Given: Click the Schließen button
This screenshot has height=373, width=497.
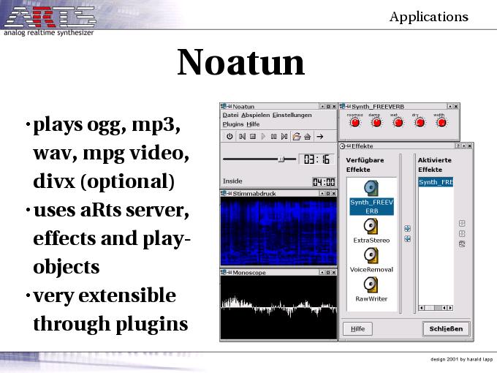Looking at the screenshot, I should (x=446, y=329).
